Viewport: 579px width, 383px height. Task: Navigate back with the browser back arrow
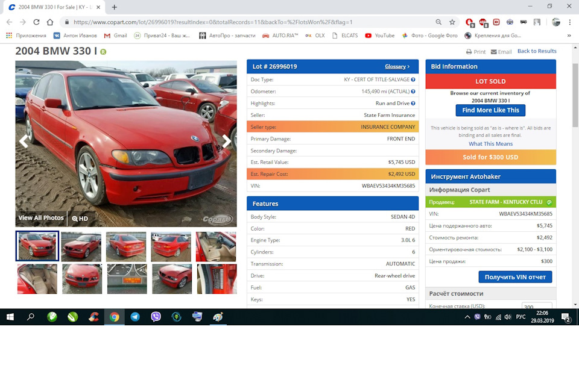[10, 22]
